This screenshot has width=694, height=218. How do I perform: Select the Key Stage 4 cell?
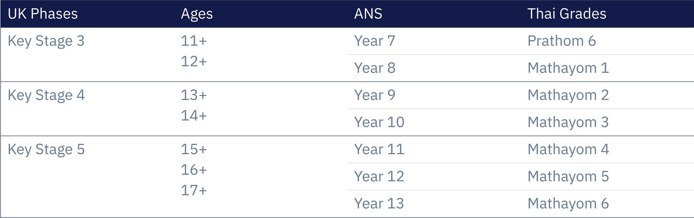(46, 95)
